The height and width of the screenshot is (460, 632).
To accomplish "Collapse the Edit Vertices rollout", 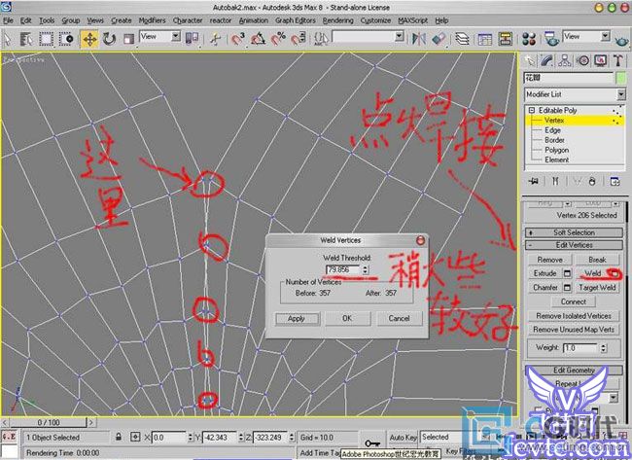I will tap(574, 245).
